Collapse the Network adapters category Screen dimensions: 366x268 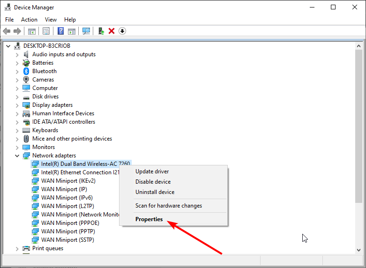[17, 156]
